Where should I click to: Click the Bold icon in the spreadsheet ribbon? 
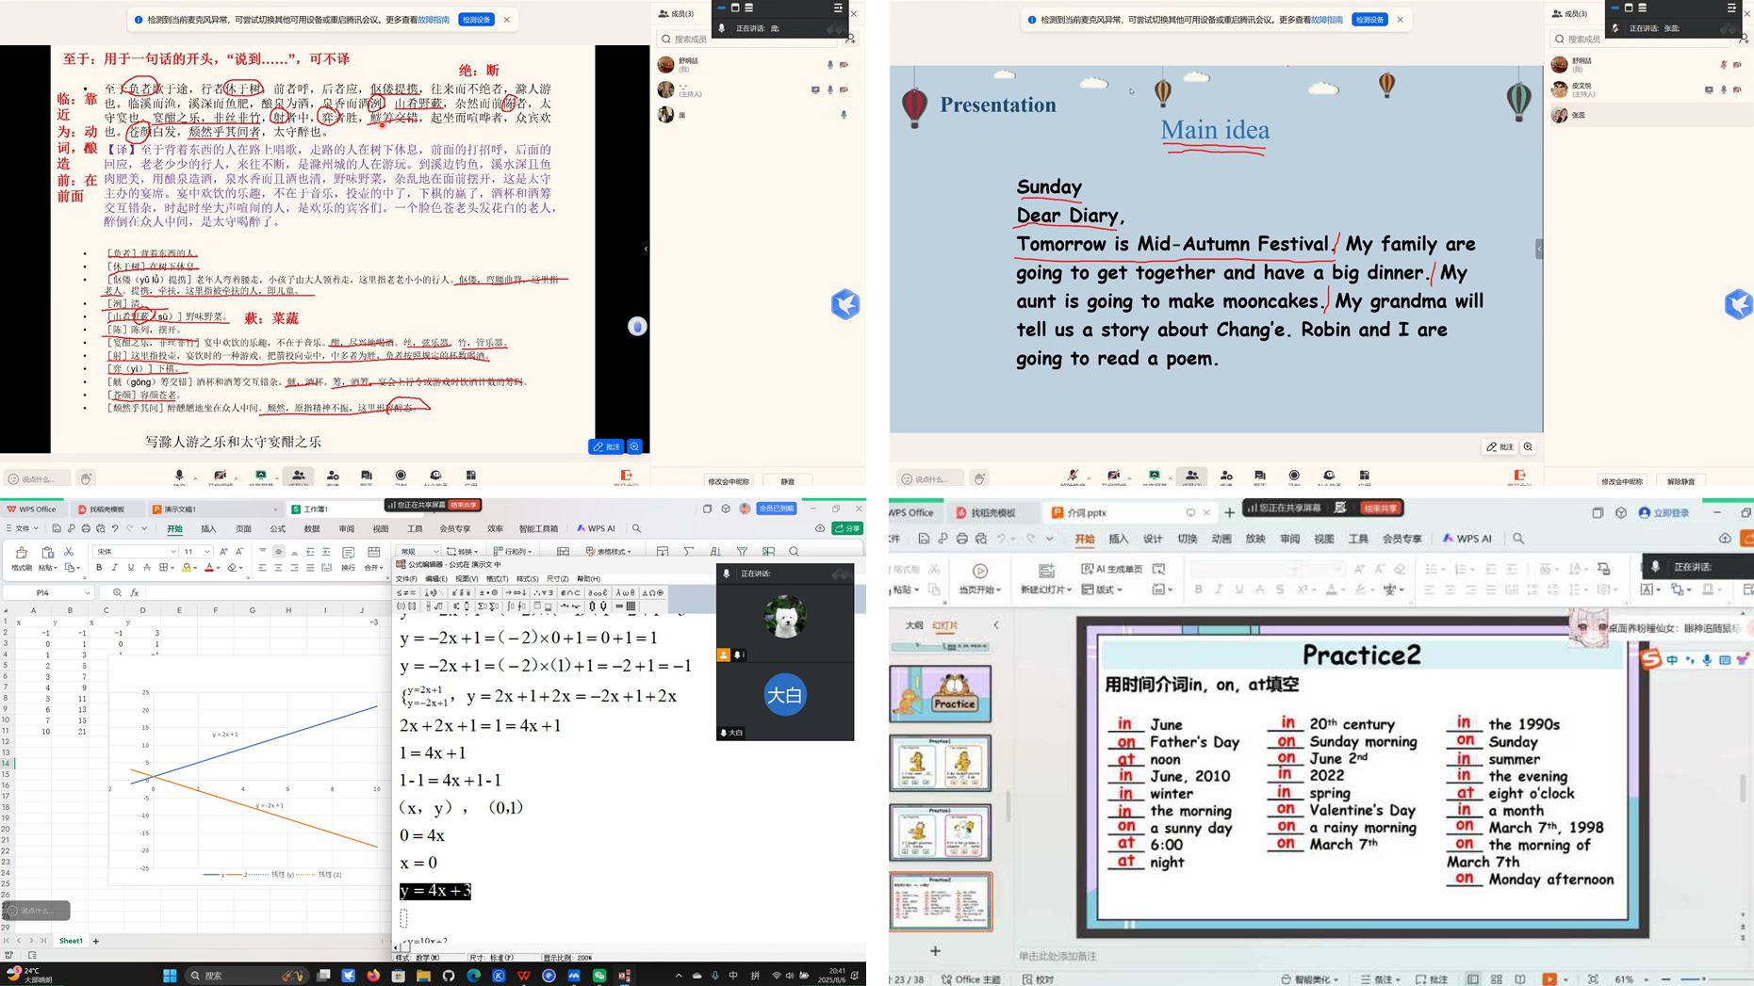[99, 568]
